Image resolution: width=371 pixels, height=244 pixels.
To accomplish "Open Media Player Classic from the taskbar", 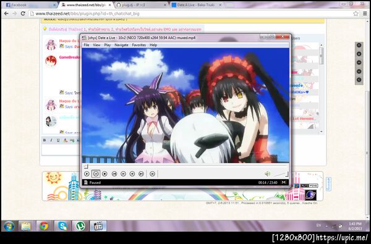I will (x=98, y=226).
